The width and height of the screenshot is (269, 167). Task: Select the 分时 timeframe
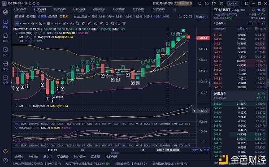click(94, 17)
